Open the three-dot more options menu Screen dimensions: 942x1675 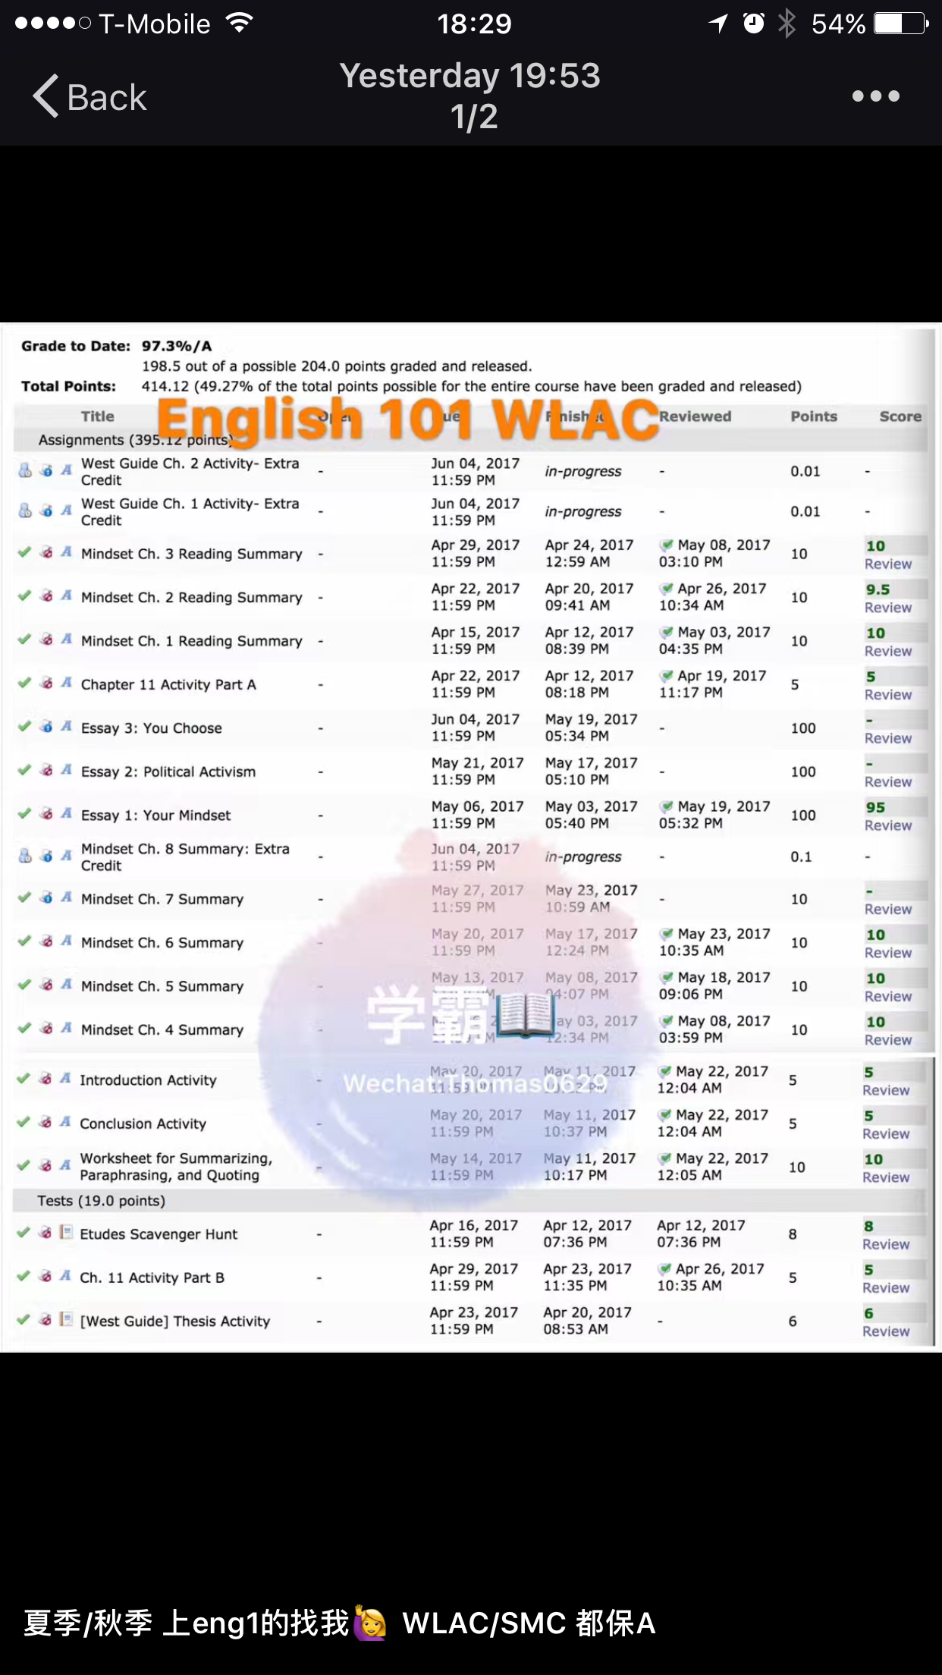click(875, 96)
